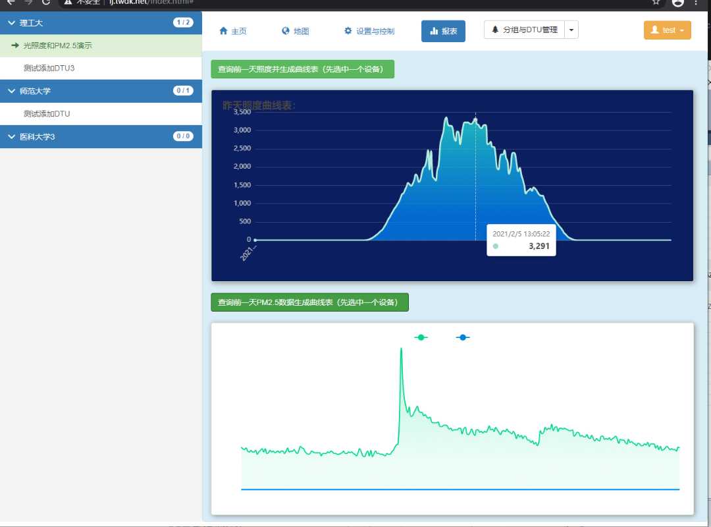Open the caret dropdown next to 分组与DTU管理
Image resolution: width=711 pixels, height=527 pixels.
pyautogui.click(x=571, y=30)
